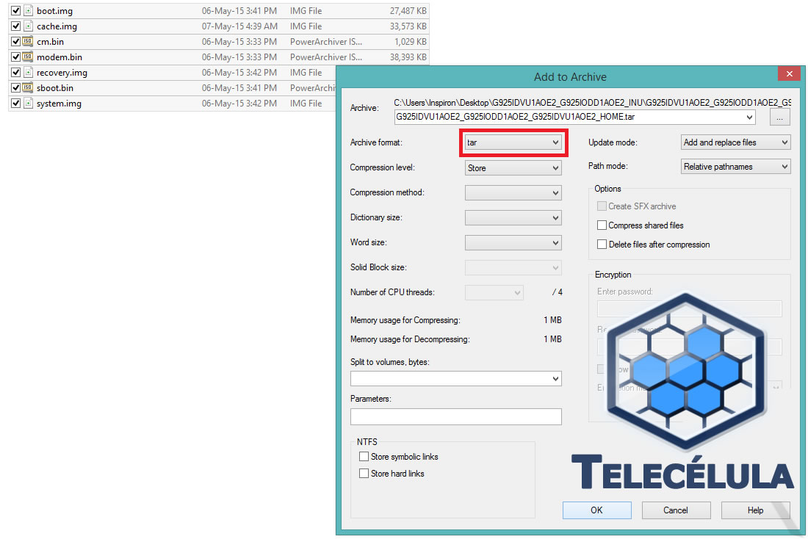This screenshot has height=539, width=808.
Task: Click the sboot.bin ISO file icon
Action: click(x=28, y=88)
